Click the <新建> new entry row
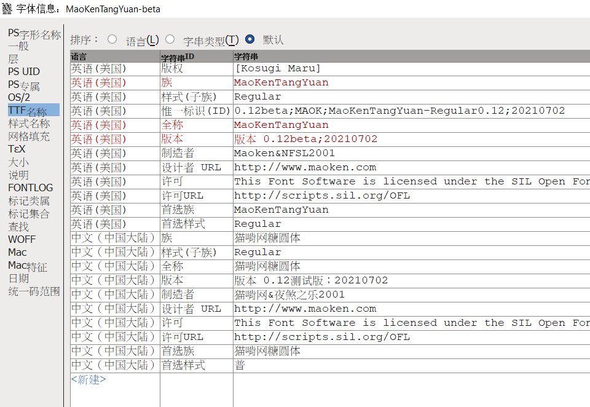Image resolution: width=590 pixels, height=407 pixels. tap(88, 379)
